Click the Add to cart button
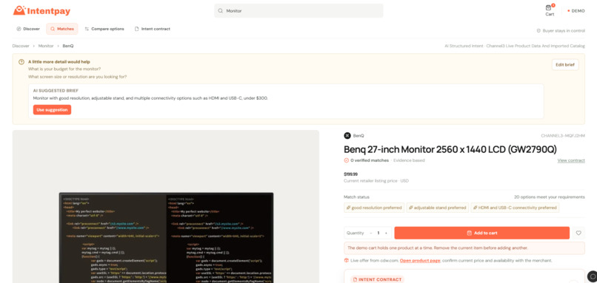The height and width of the screenshot is (283, 597). pyautogui.click(x=481, y=233)
